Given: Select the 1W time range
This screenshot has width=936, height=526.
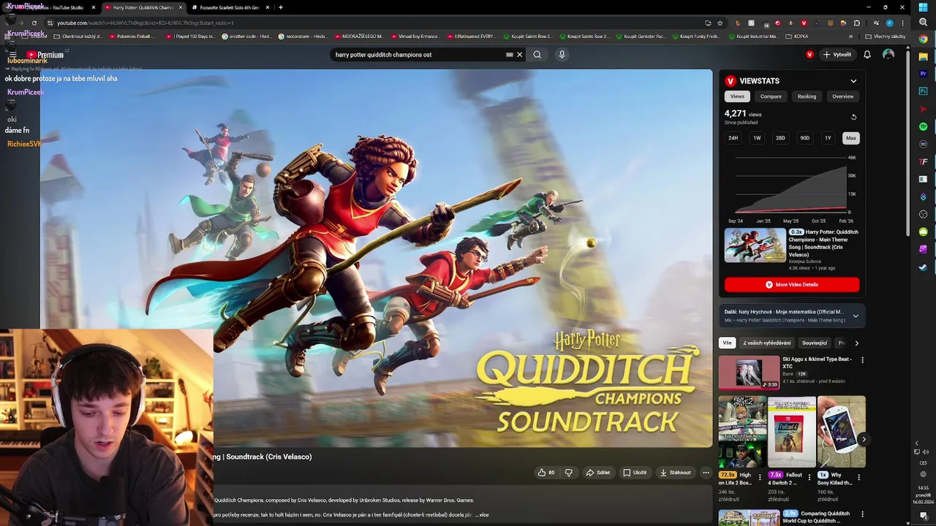Looking at the screenshot, I should (x=757, y=138).
